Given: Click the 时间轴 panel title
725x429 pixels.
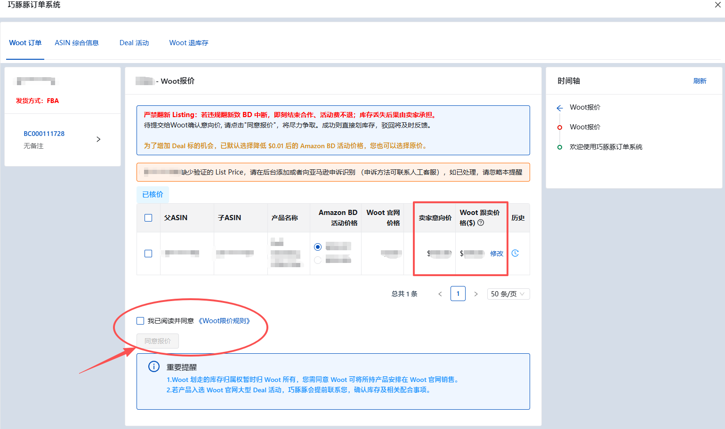Looking at the screenshot, I should click(569, 81).
